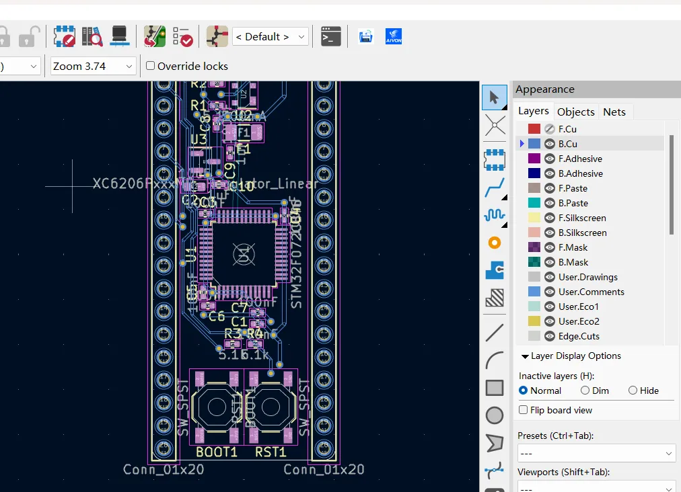Edit the User.Eco2 color swatch

point(534,321)
